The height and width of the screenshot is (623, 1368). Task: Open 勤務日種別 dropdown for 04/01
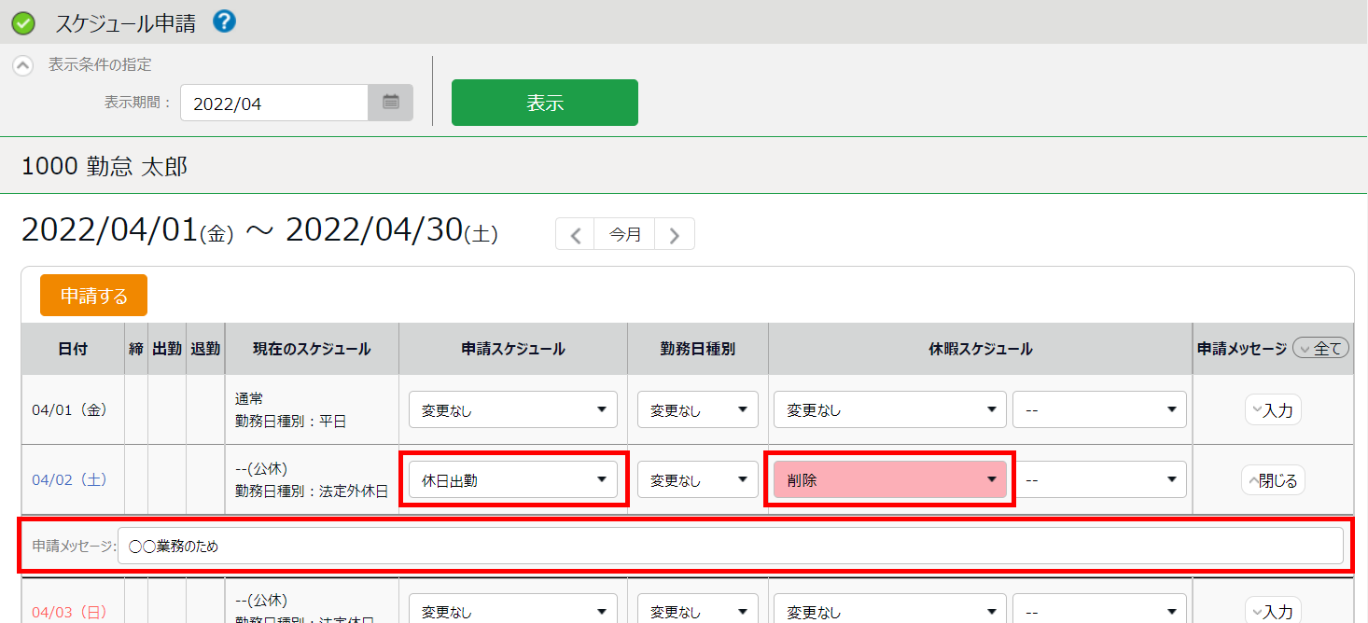697,409
